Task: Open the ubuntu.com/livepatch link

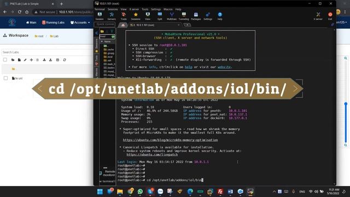Action: click(152, 154)
